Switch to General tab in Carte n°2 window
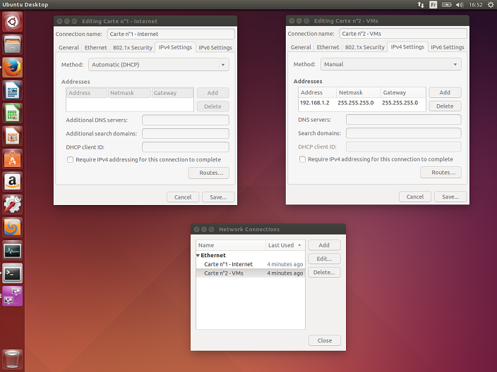Screen dimensions: 497x372 point(301,47)
